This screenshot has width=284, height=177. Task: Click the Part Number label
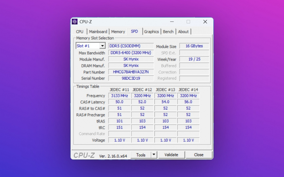pos(94,72)
